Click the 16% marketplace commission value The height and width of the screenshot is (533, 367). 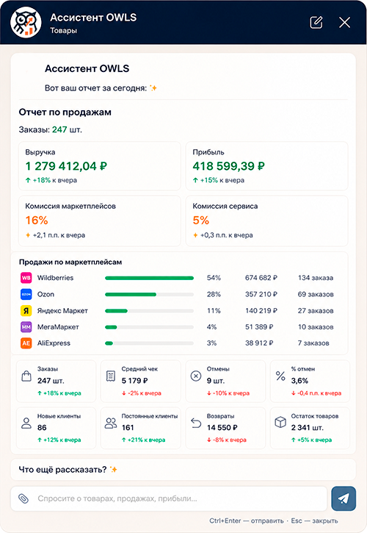pyautogui.click(x=37, y=221)
